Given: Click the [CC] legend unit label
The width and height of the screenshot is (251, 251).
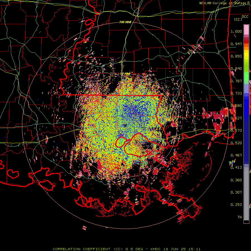Looking at the screenshot, I should click(238, 19).
